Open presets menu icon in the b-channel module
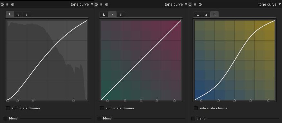 coord(195,4)
